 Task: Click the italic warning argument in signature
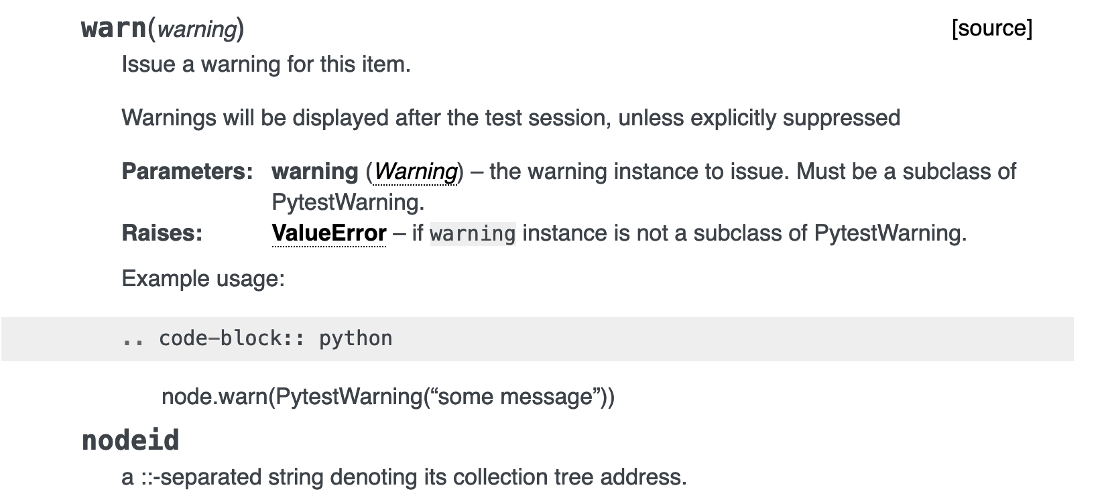click(197, 29)
